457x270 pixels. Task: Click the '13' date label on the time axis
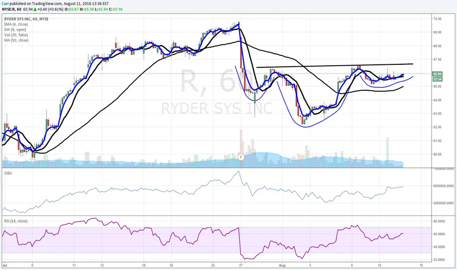[102, 265]
